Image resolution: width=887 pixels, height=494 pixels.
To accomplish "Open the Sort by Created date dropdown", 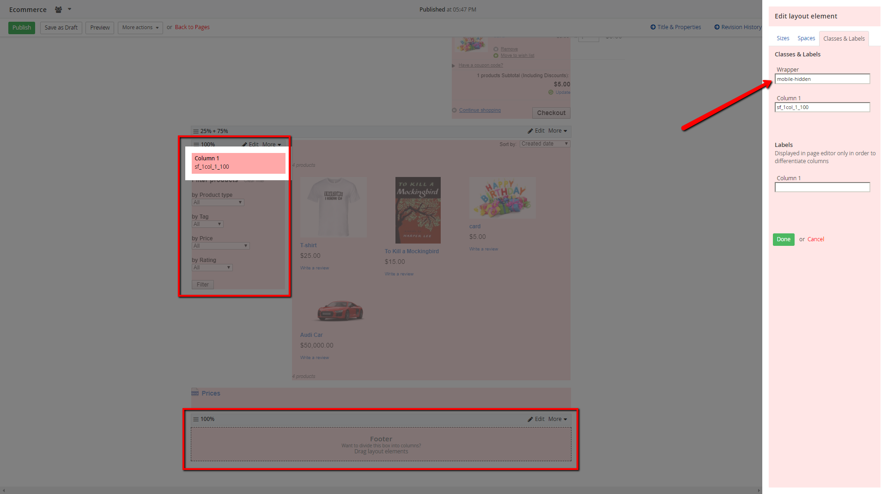I will (545, 144).
